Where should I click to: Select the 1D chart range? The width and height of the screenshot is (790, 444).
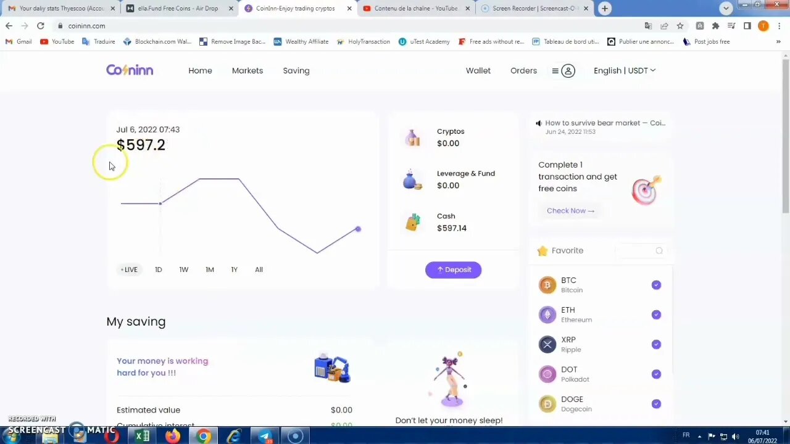[159, 269]
